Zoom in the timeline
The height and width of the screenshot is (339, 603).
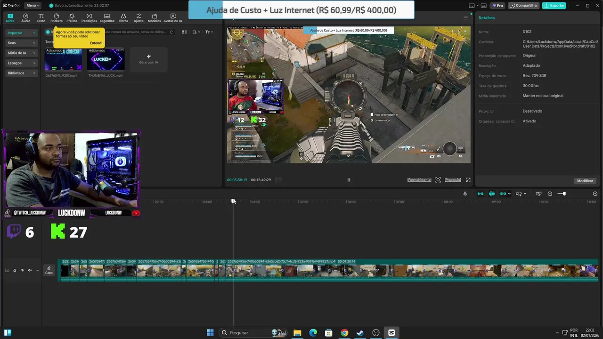point(595,194)
